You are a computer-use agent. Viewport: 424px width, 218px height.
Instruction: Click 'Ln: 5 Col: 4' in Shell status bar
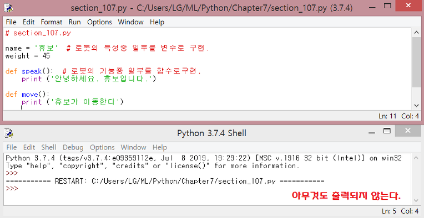(401, 211)
